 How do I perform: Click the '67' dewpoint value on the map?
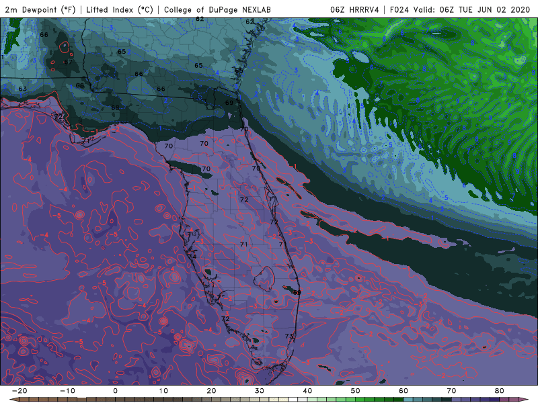coord(69,62)
